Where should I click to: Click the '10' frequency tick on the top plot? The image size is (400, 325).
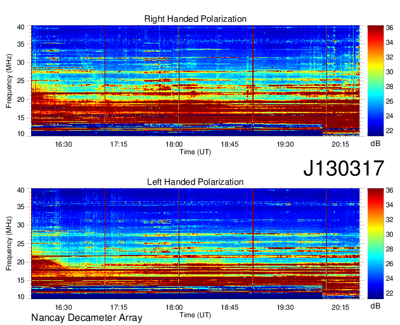pos(21,134)
